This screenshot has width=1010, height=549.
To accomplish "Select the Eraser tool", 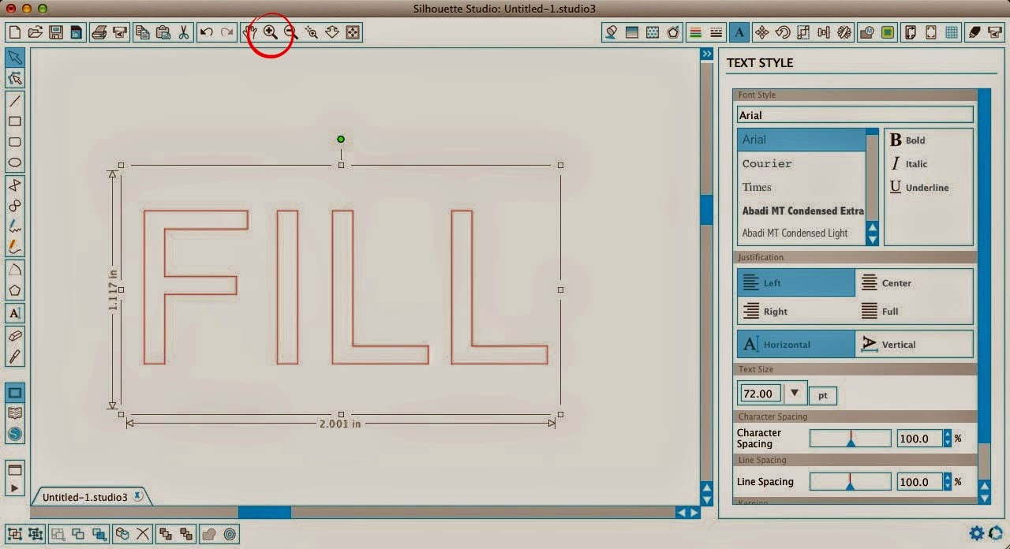I will tap(16, 335).
